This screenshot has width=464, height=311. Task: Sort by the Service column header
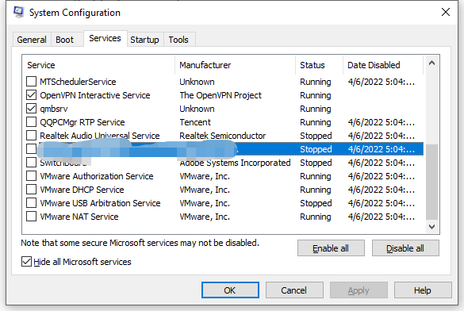(99, 65)
